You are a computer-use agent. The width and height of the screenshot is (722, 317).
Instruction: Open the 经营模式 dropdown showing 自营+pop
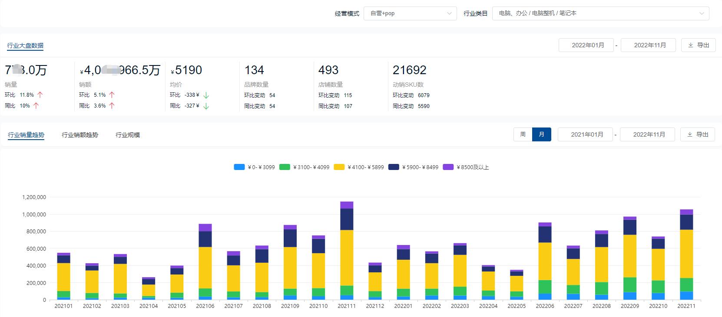click(410, 13)
